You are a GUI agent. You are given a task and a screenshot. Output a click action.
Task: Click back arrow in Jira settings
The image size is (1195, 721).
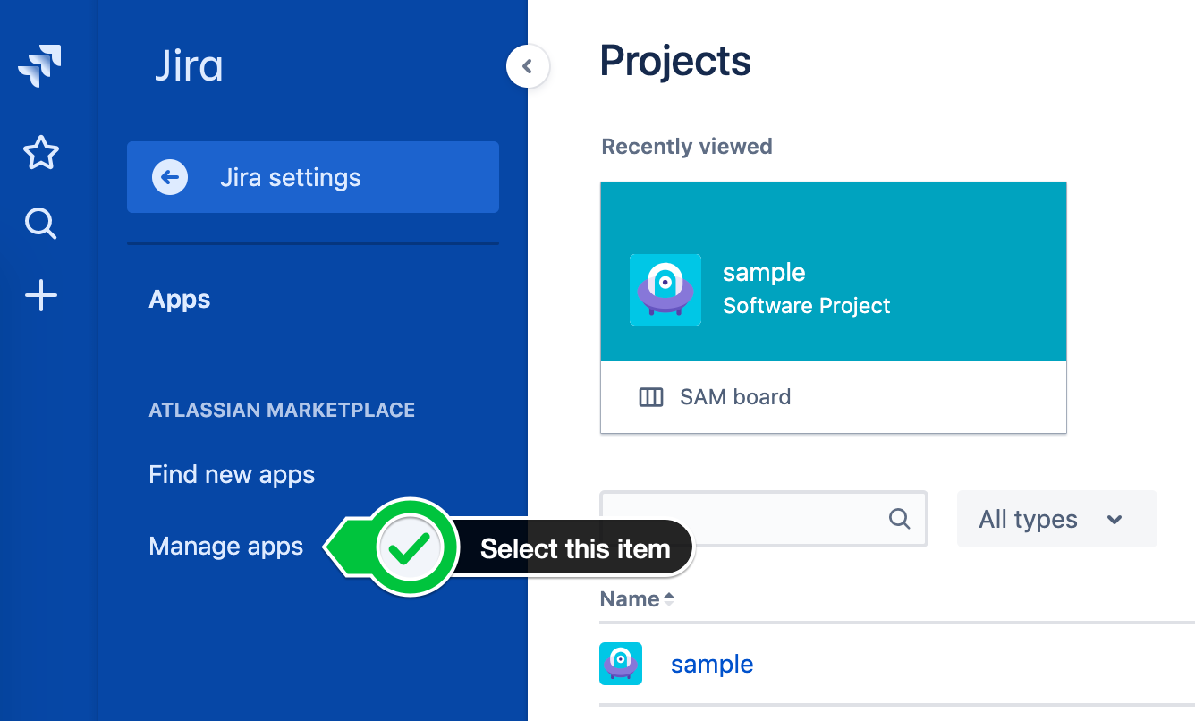(x=170, y=177)
